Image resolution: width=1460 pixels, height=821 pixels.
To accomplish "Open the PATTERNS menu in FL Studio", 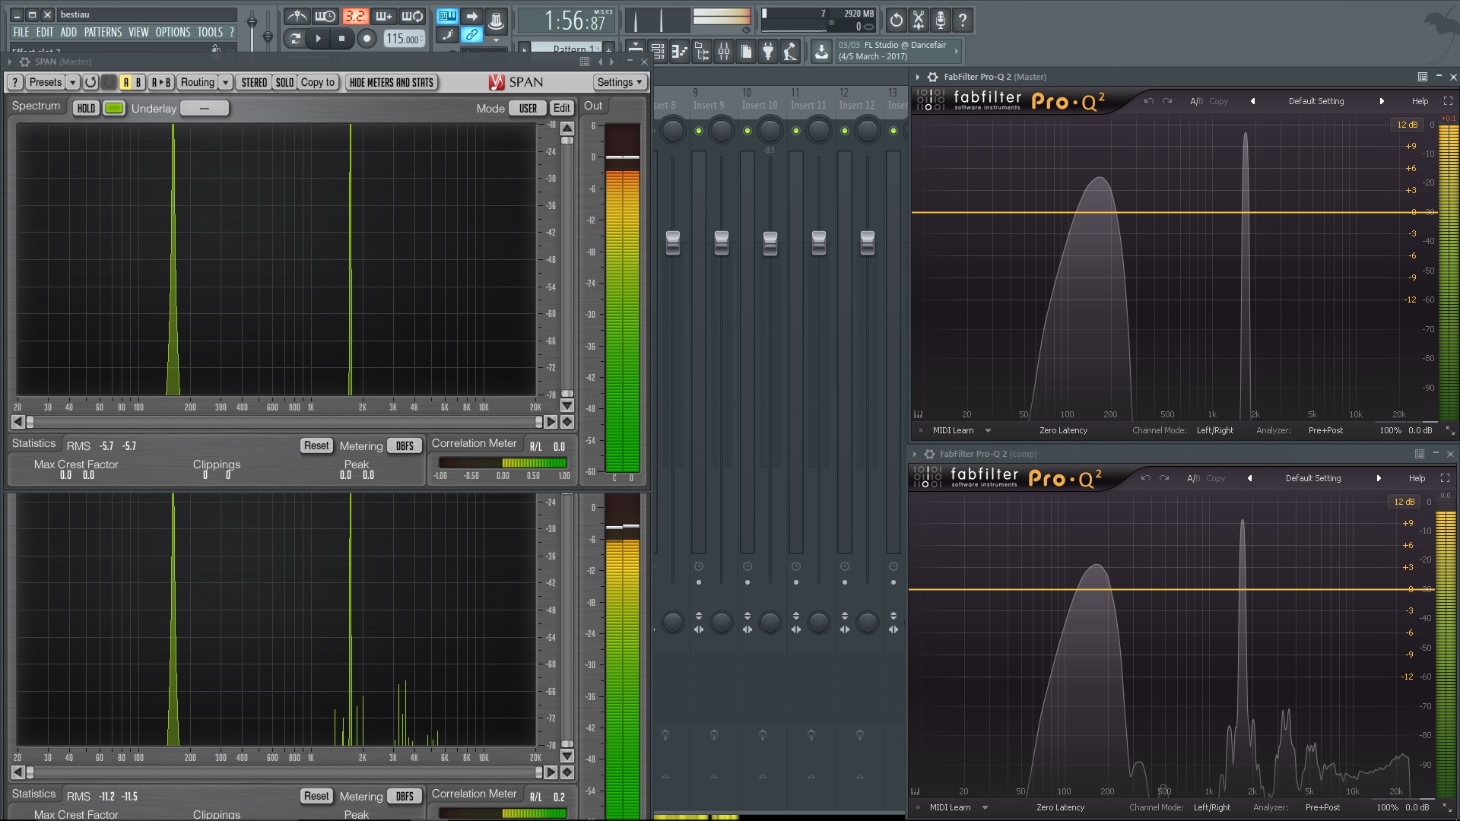I will pyautogui.click(x=103, y=32).
